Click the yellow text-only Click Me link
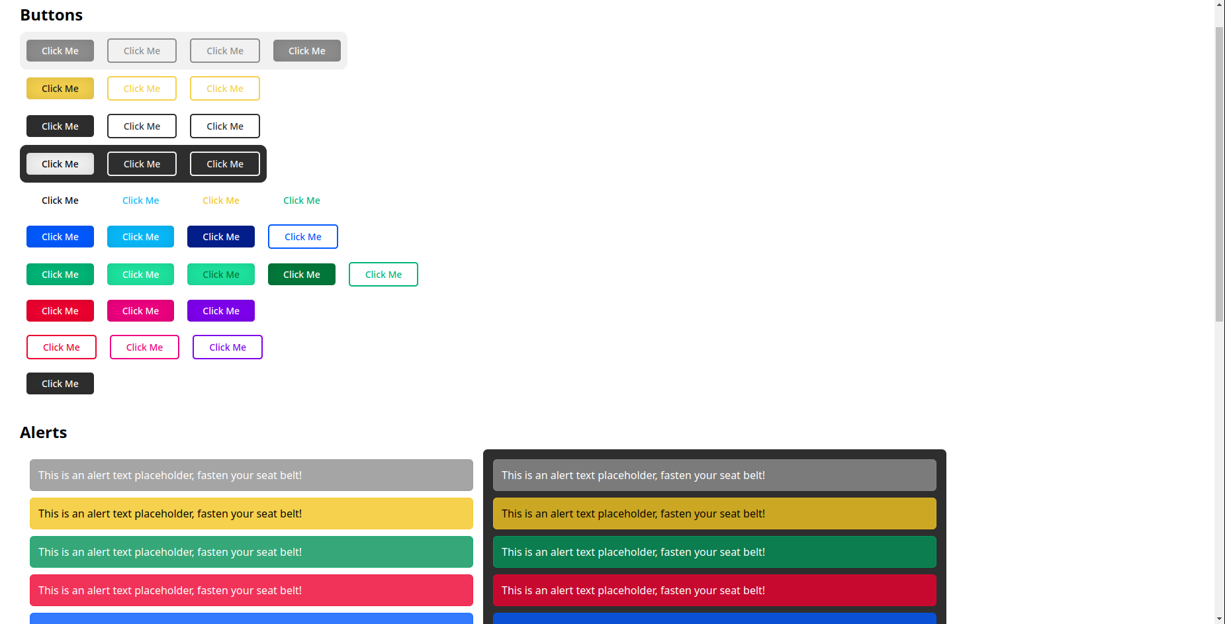1225x624 pixels. (x=220, y=201)
